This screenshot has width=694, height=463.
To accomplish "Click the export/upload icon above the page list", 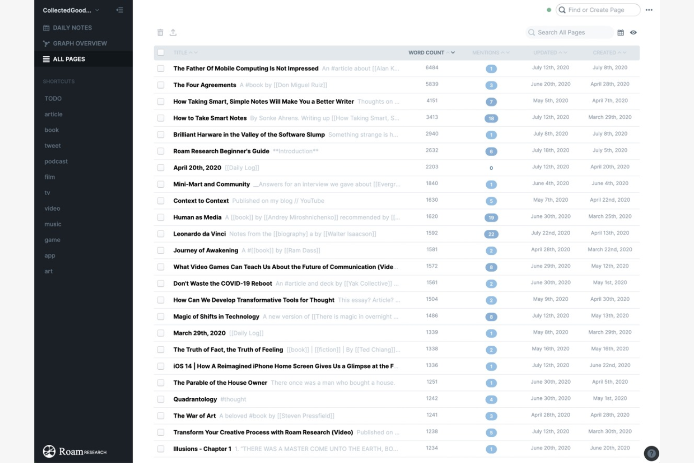I will [x=173, y=32].
